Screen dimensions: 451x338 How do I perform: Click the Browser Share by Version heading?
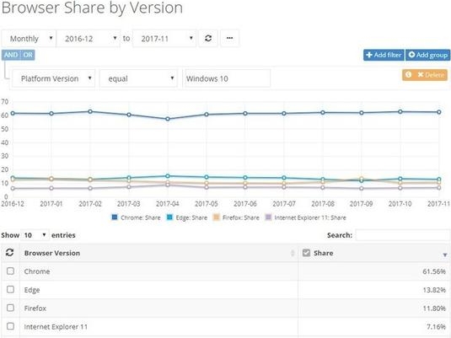[92, 8]
